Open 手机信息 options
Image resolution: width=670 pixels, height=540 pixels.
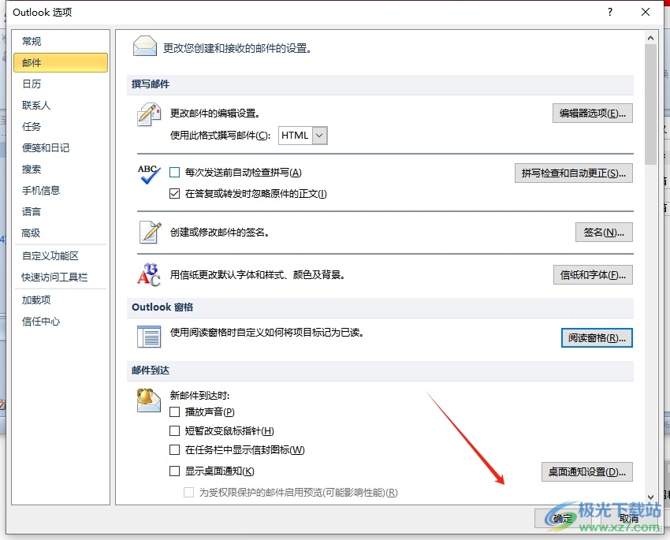point(61,191)
